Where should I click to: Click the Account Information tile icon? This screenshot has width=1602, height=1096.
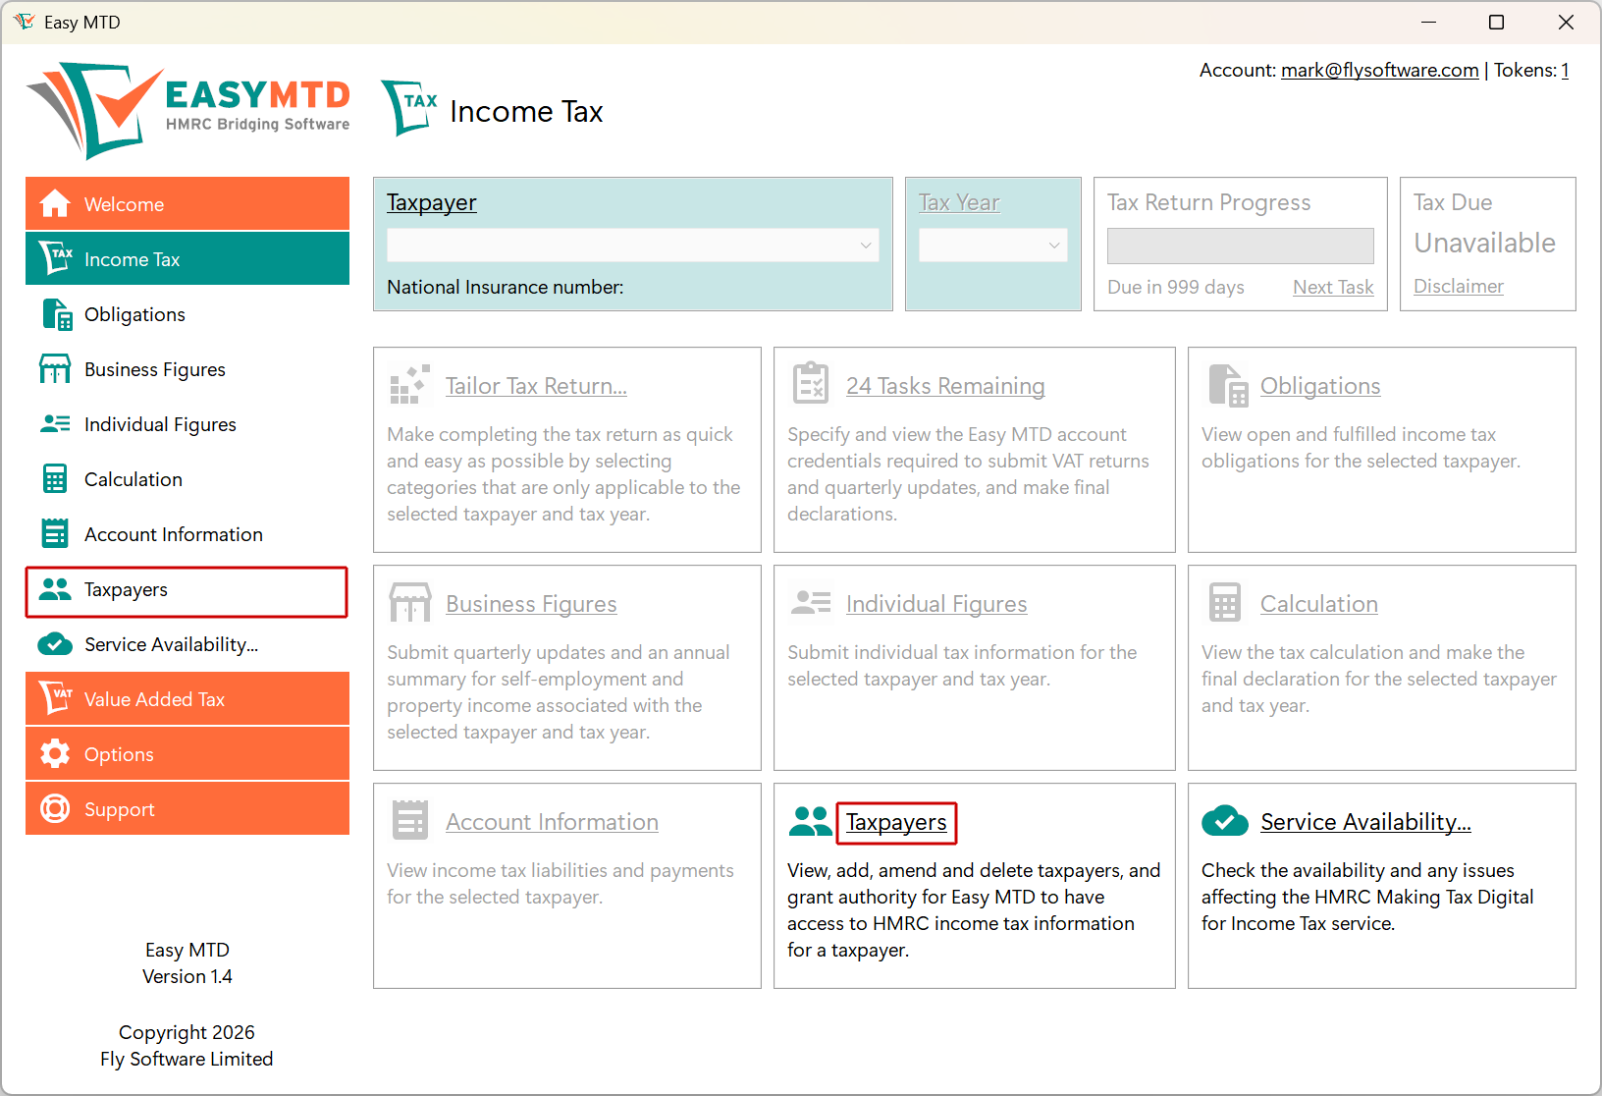[410, 820]
